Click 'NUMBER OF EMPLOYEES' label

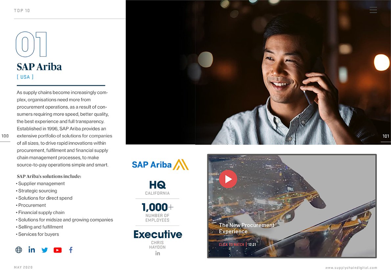point(157,218)
